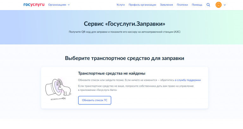Viewport: 243px width, 129px height.
Task: Click the search magnifier icon
Action: click(208, 5)
